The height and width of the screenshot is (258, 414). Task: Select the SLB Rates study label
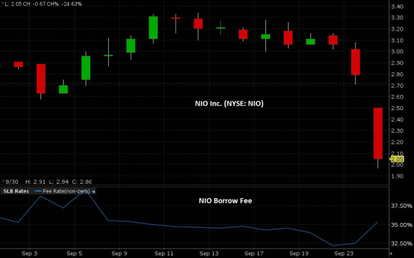(x=16, y=191)
